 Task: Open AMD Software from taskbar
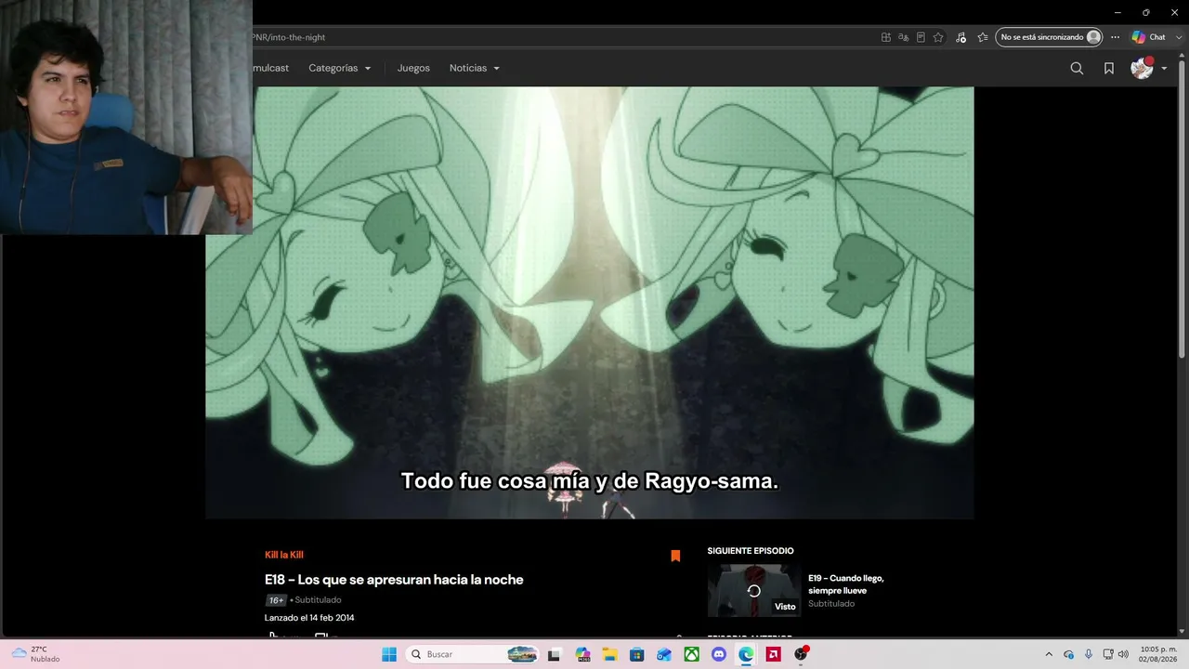773,654
